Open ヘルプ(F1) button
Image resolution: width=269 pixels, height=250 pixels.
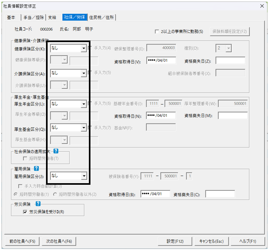(x=248, y=241)
